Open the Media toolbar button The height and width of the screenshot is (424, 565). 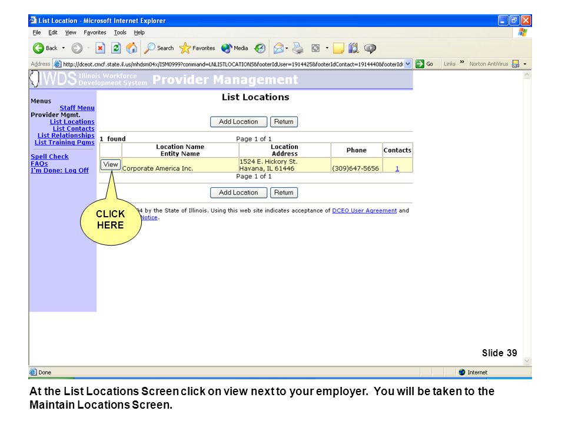pos(235,48)
